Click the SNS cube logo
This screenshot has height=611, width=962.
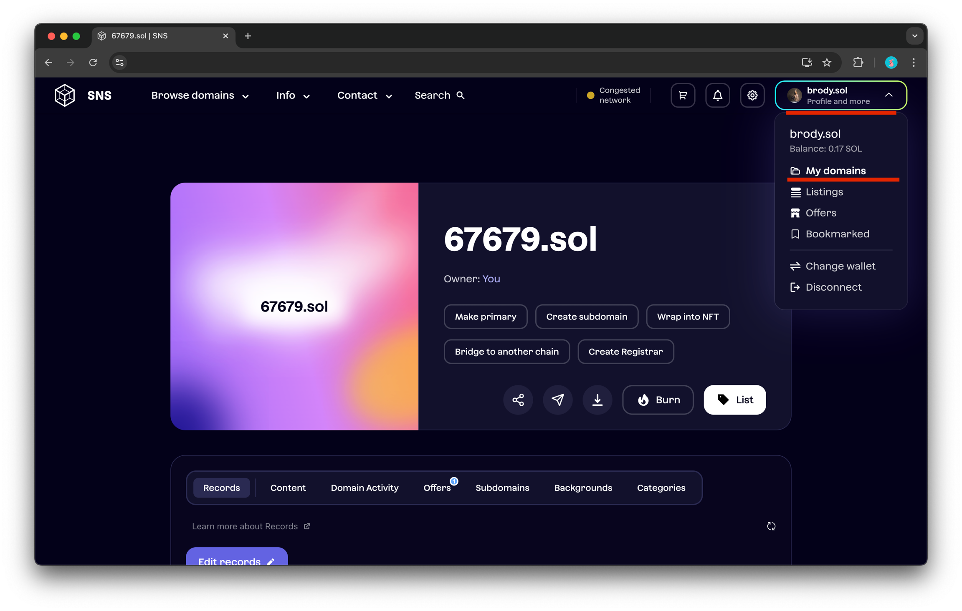[x=65, y=96]
